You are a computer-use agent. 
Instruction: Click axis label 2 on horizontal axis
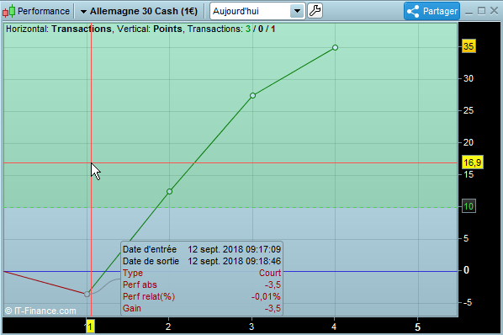tap(168, 327)
